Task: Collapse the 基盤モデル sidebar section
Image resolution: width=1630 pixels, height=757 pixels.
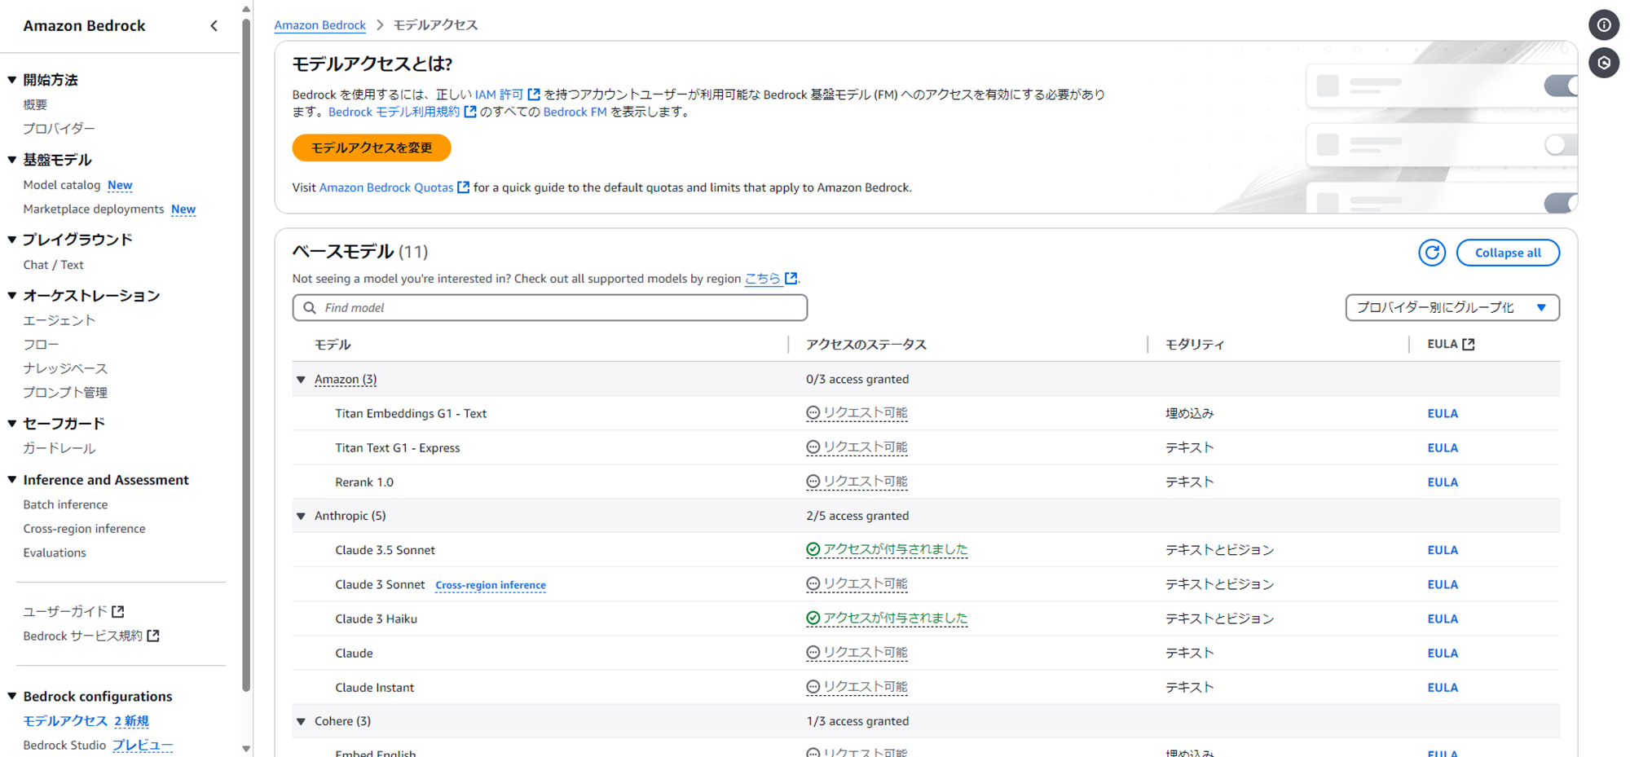Action: [12, 160]
